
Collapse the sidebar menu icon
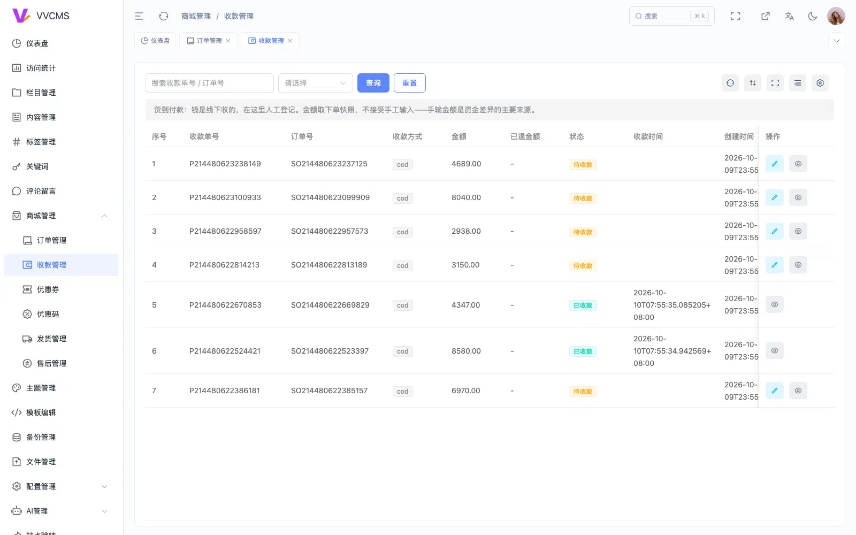[139, 16]
